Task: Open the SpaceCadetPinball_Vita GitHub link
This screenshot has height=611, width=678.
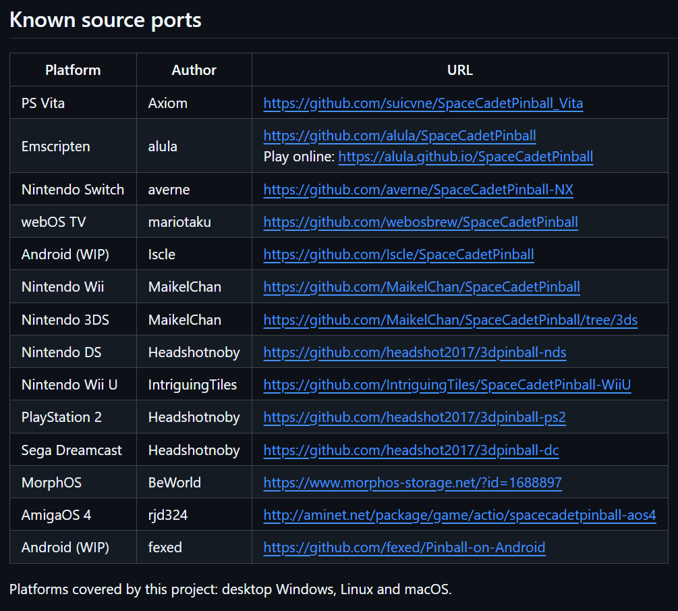Action: click(x=423, y=103)
